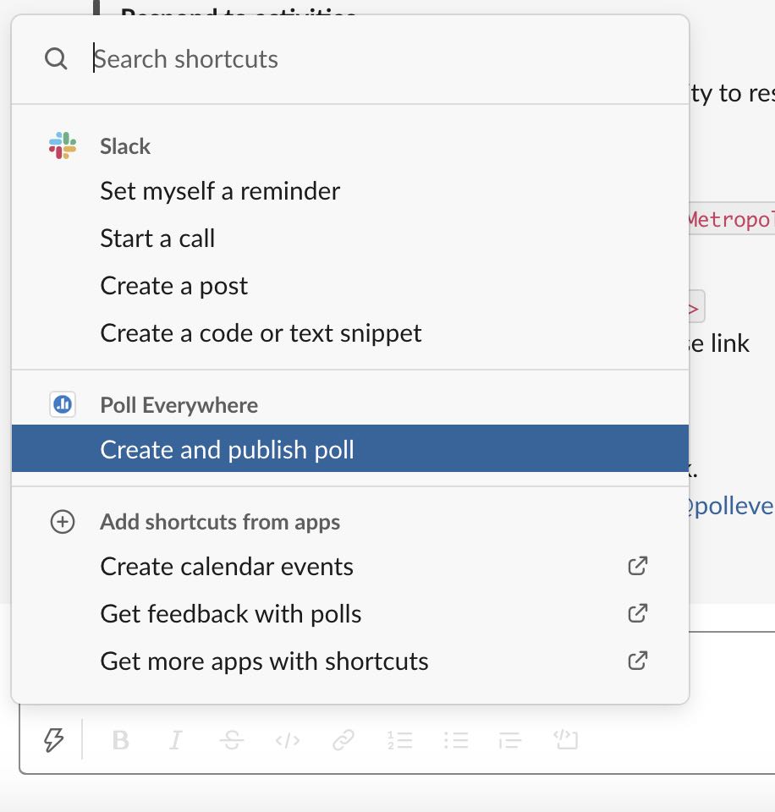Select 'Create a post' shortcut
This screenshot has width=775, height=812.
click(174, 286)
